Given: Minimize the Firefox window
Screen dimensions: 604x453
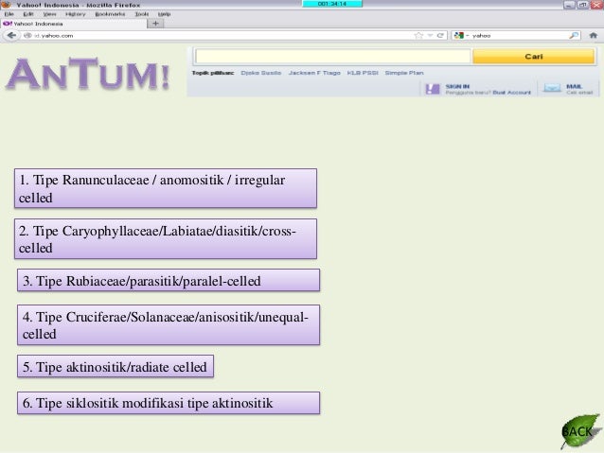Looking at the screenshot, I should click(570, 5).
